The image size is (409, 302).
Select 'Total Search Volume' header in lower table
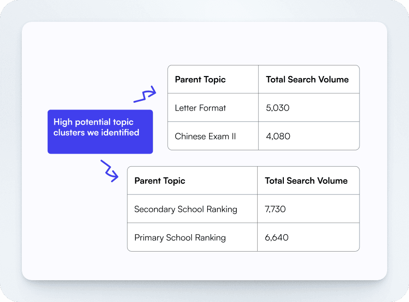click(306, 181)
